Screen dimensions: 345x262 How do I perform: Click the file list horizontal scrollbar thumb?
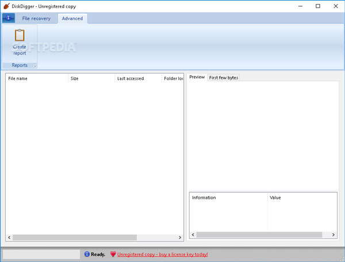pos(75,237)
